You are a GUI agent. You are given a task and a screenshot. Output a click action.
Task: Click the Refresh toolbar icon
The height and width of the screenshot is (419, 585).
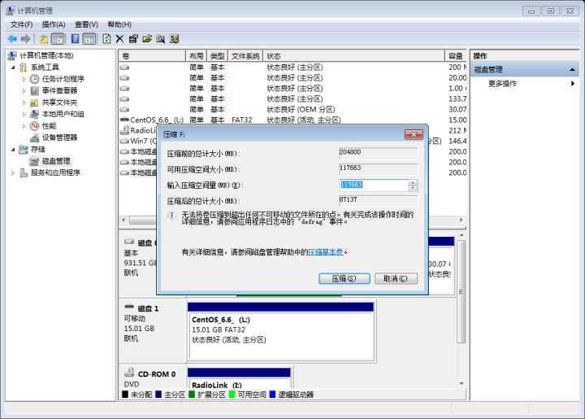click(x=106, y=38)
